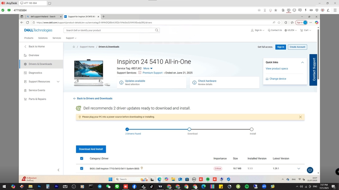Open the Products menu

[29, 38]
